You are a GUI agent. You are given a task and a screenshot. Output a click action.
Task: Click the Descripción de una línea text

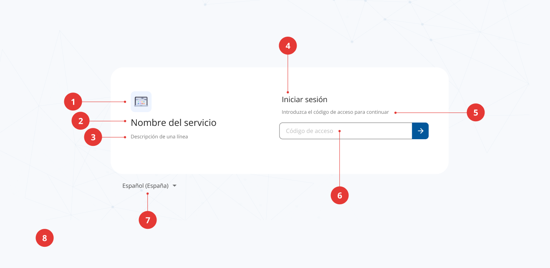tap(159, 136)
